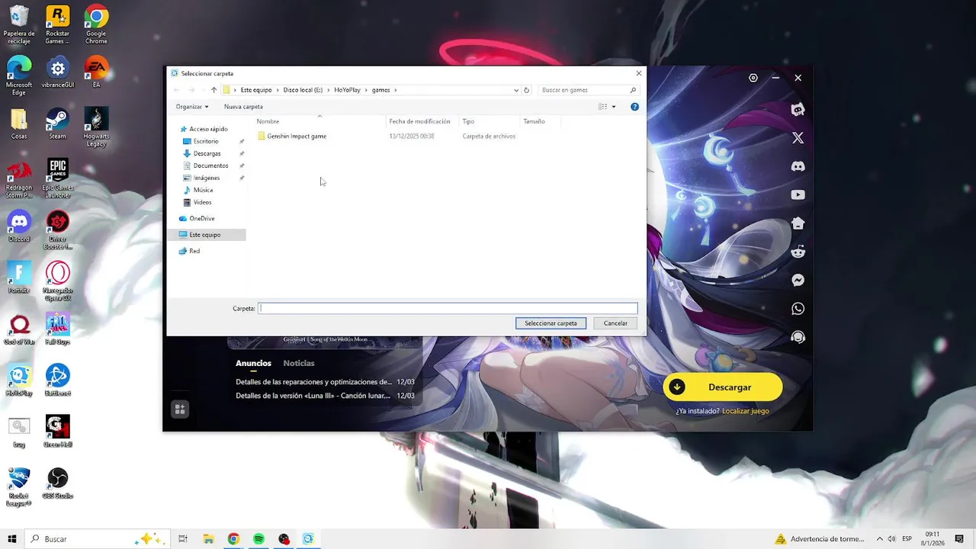The image size is (976, 549).
Task: Click the Carpeta name input field
Action: click(448, 308)
